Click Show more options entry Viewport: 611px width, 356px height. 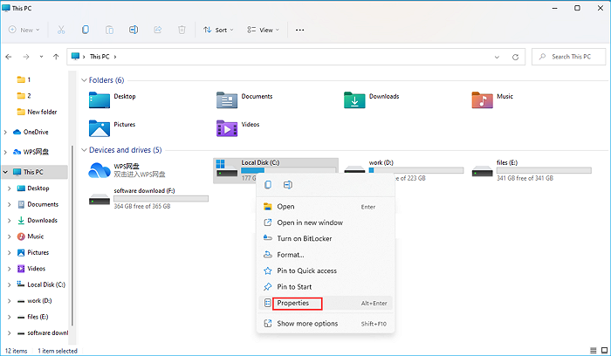pyautogui.click(x=306, y=324)
